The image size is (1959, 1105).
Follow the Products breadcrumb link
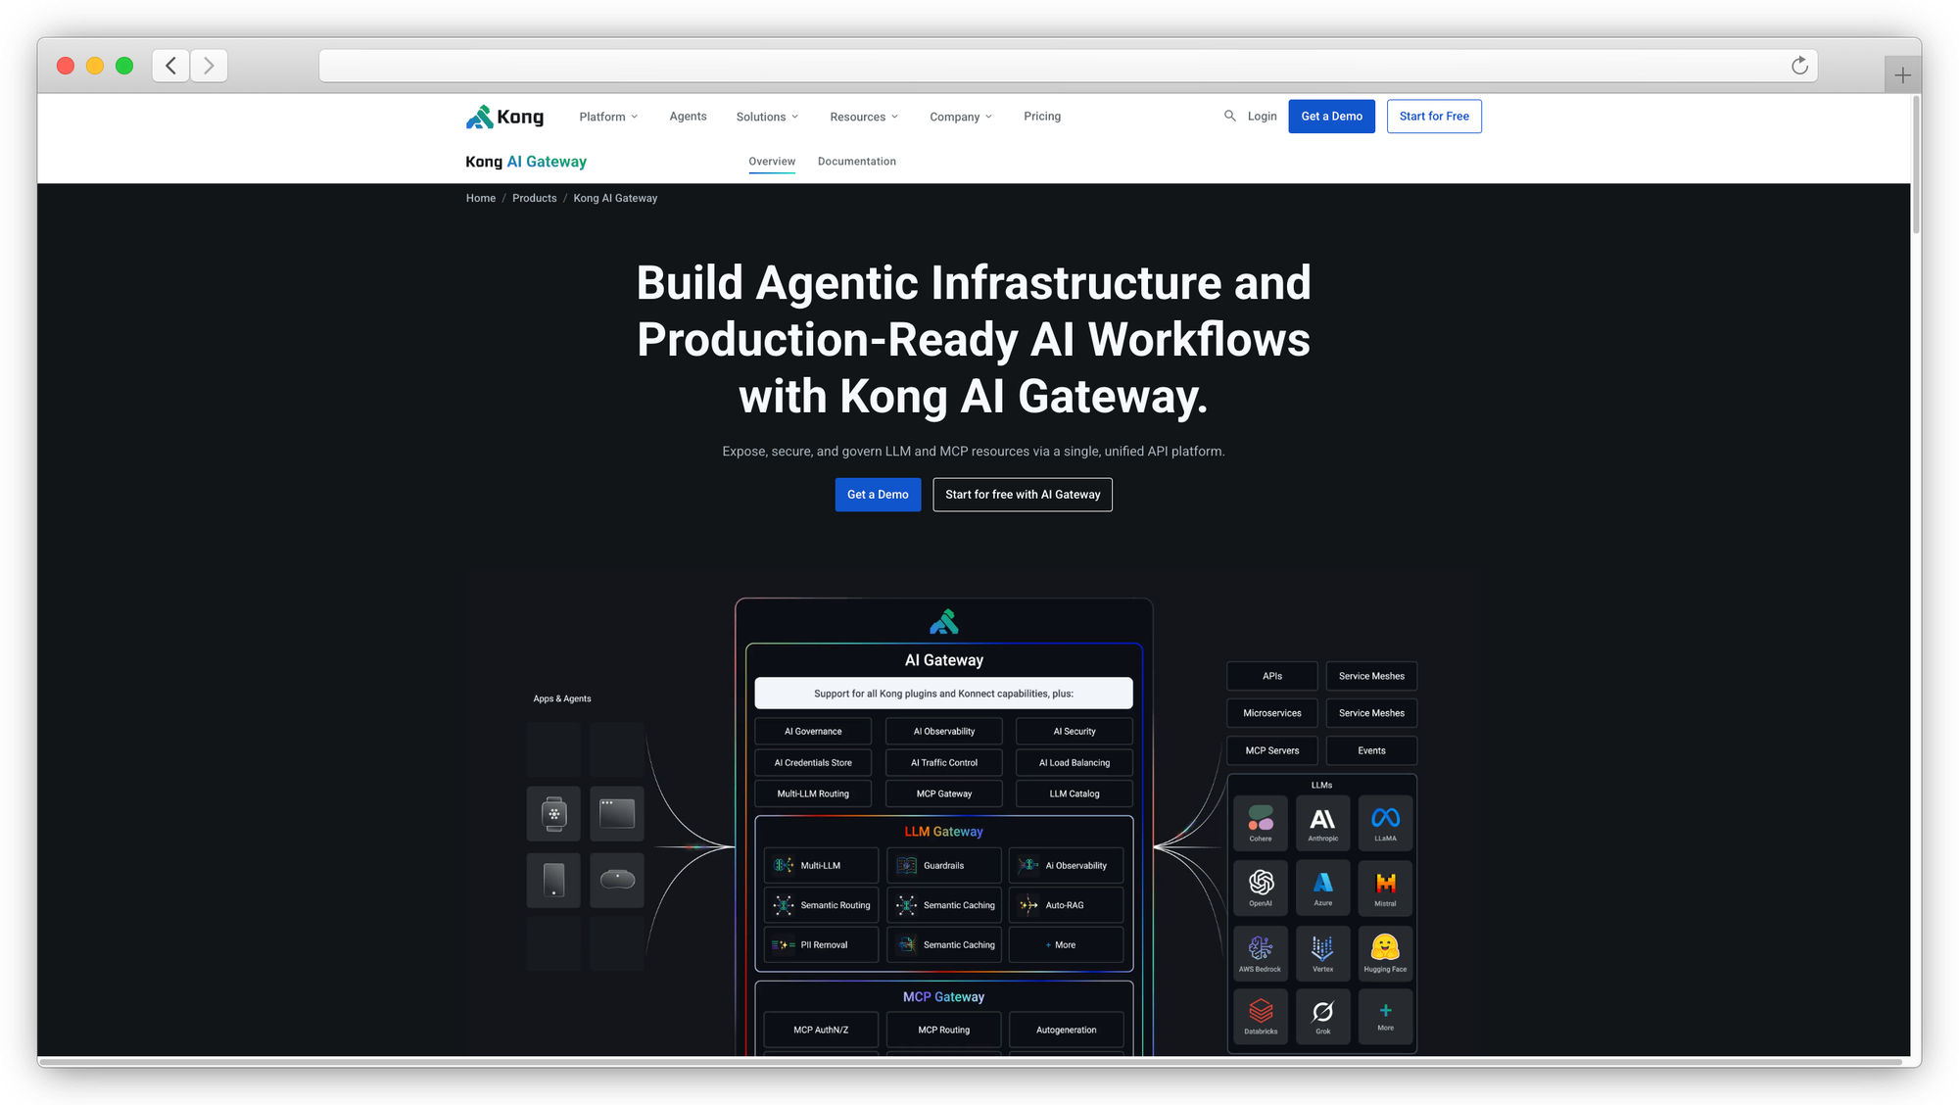[x=534, y=198]
